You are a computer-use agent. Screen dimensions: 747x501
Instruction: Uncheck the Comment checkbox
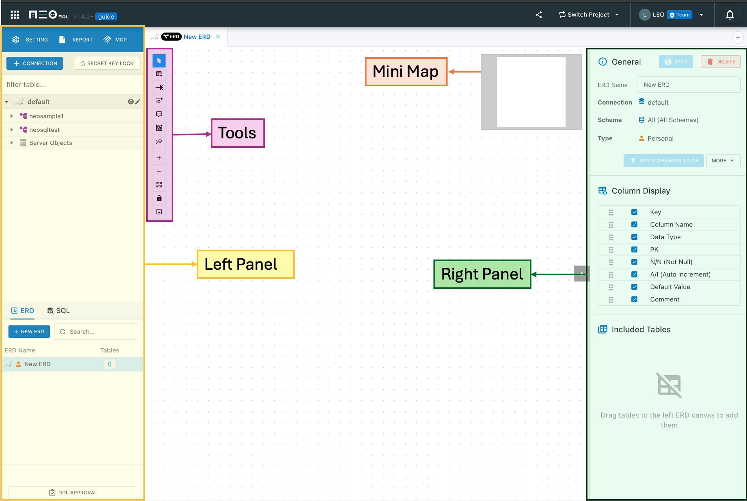[634, 300]
